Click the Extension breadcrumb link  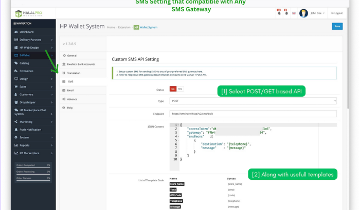(x=124, y=27)
